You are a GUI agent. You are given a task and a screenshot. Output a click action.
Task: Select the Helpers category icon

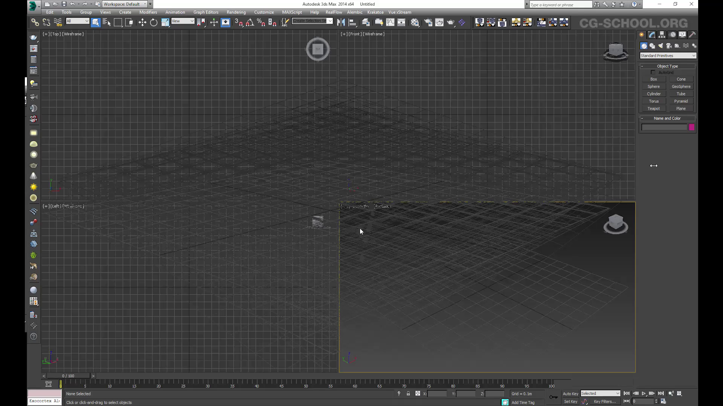[677, 46]
